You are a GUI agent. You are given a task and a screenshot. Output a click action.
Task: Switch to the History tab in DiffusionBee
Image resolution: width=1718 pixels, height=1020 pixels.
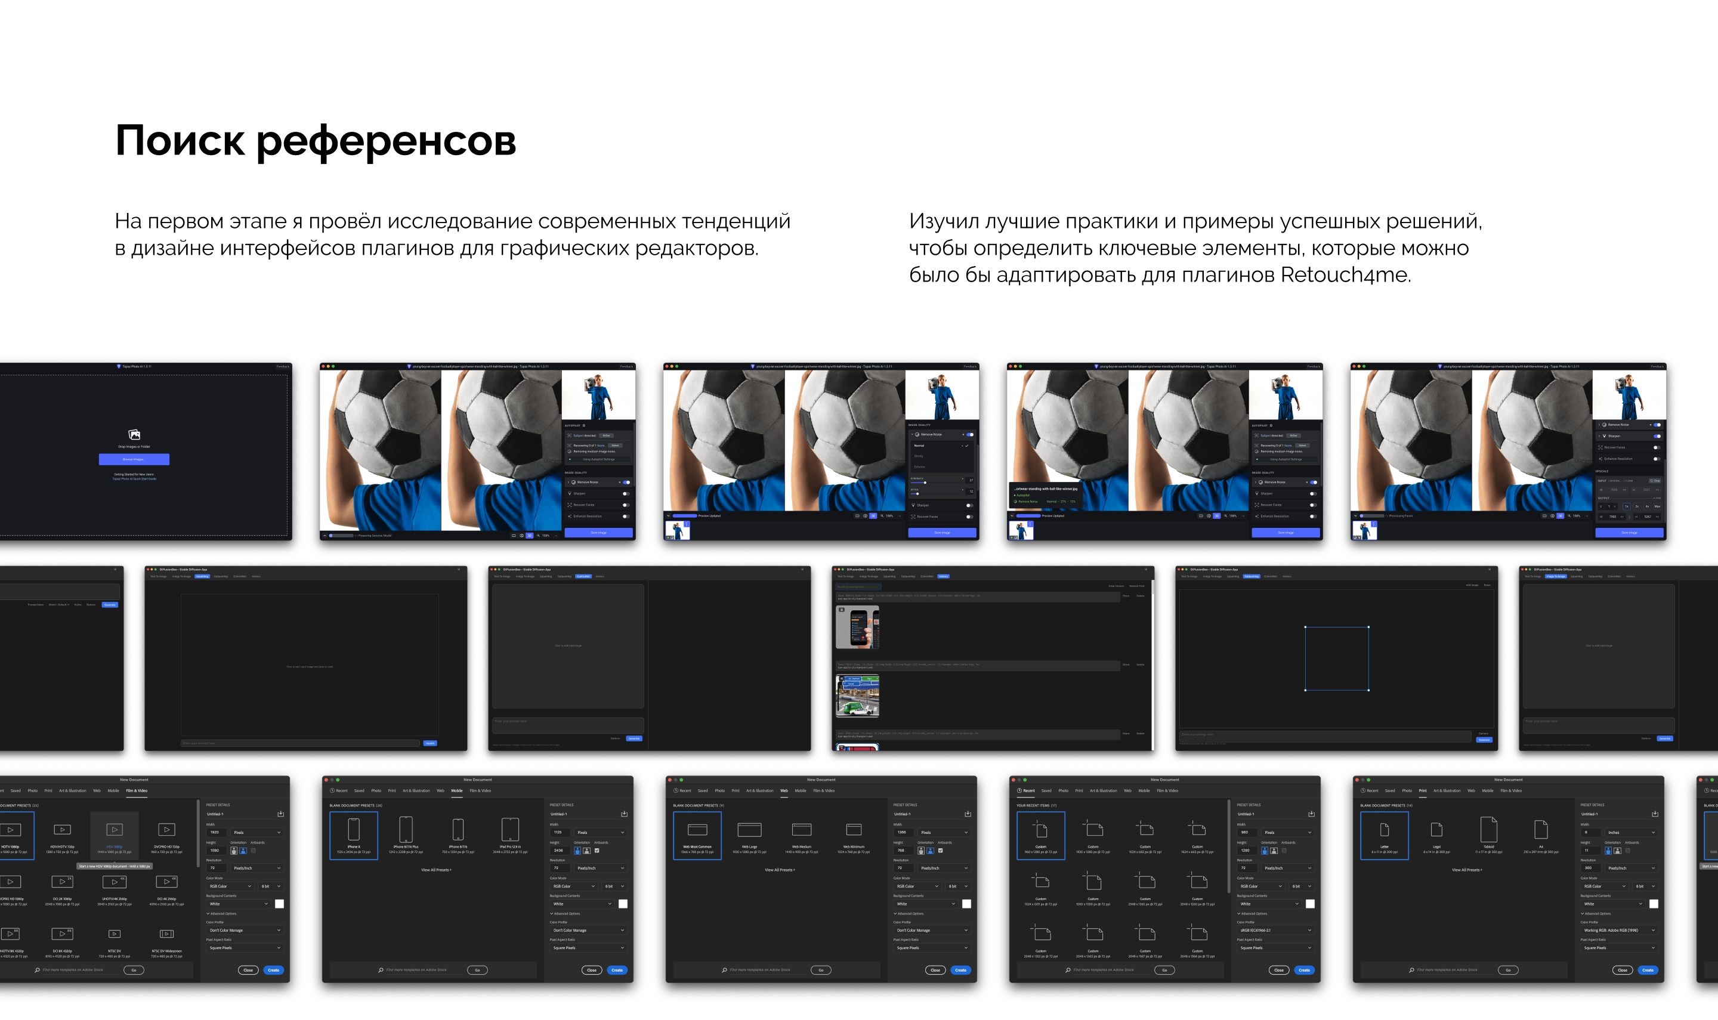(x=944, y=577)
